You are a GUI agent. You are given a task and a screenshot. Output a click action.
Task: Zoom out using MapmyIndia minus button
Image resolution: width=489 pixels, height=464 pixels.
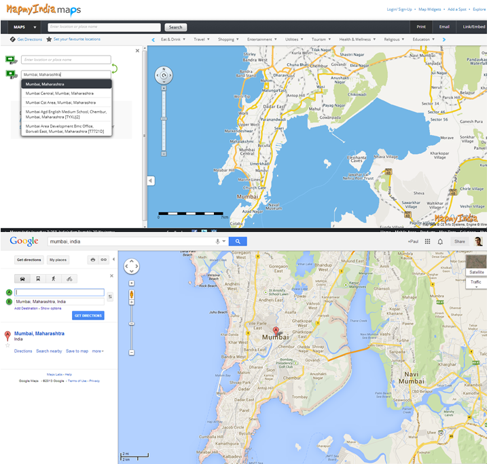[x=164, y=154]
